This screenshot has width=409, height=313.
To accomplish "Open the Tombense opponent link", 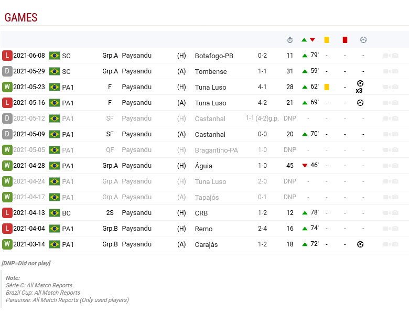I will coord(211,71).
